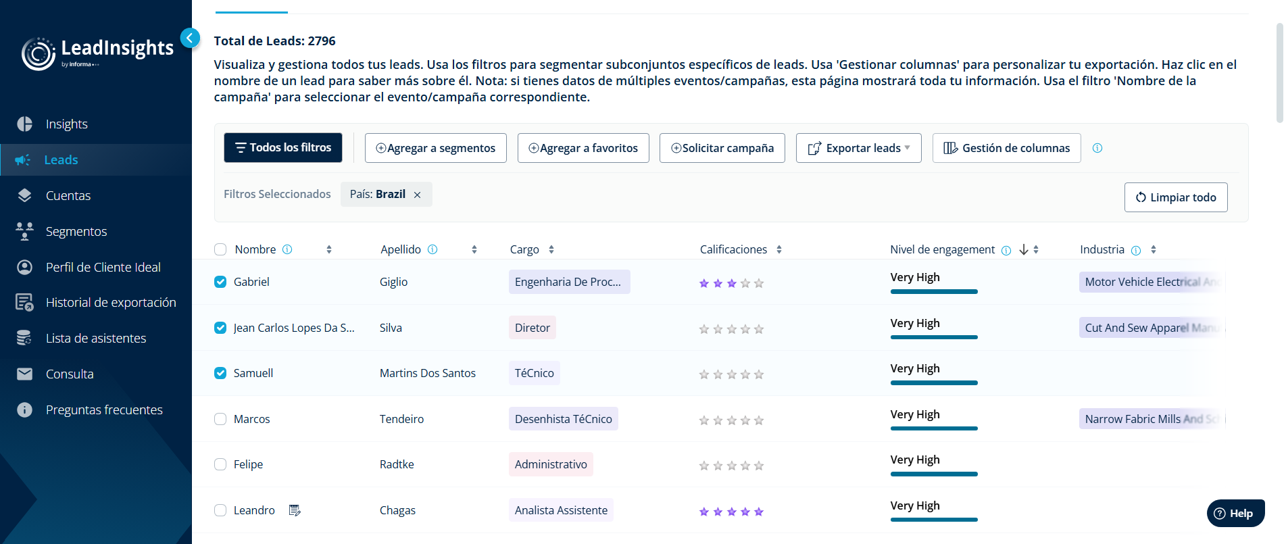Click the info icon next to Industria
The height and width of the screenshot is (544, 1286).
point(1136,250)
